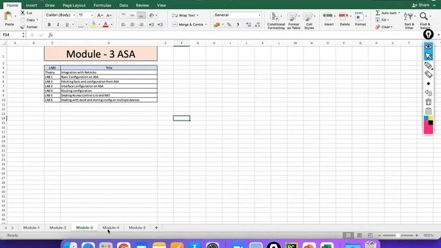
Task: Select the Module-5 sheet tab
Action: click(137, 227)
